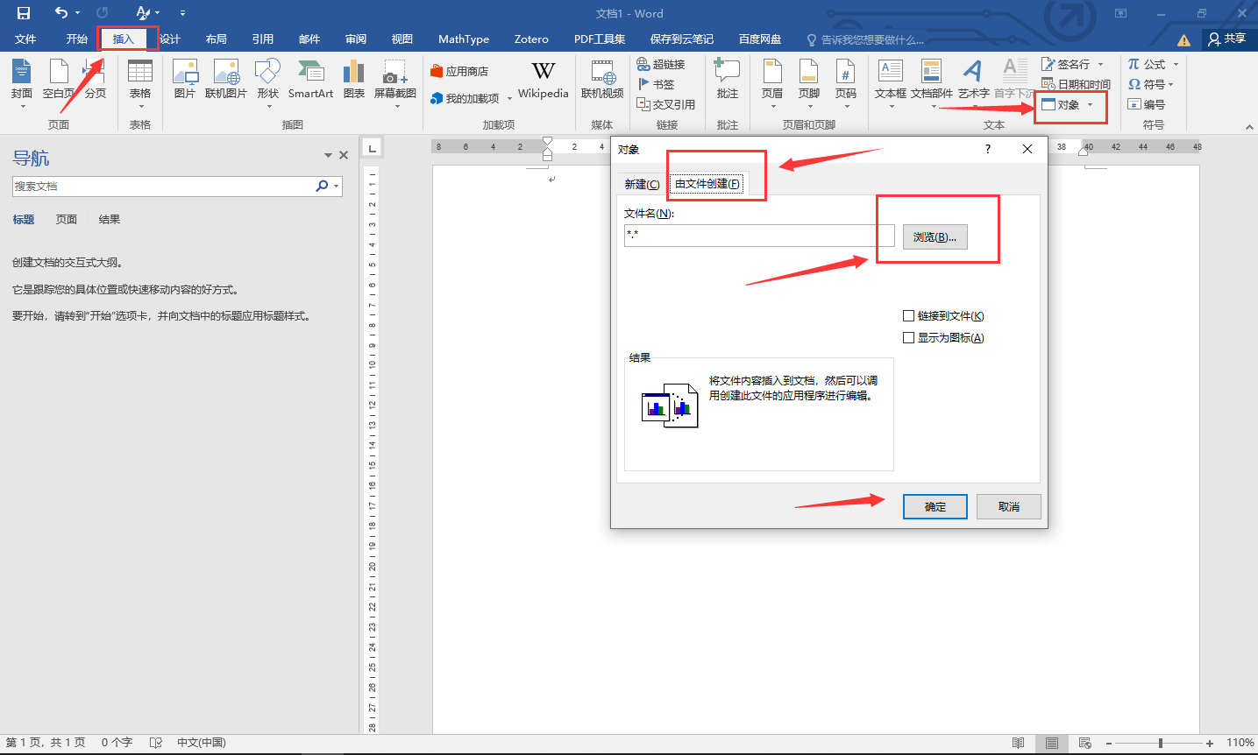
Task: Open 联机图片 online pictures
Action: coord(226,80)
